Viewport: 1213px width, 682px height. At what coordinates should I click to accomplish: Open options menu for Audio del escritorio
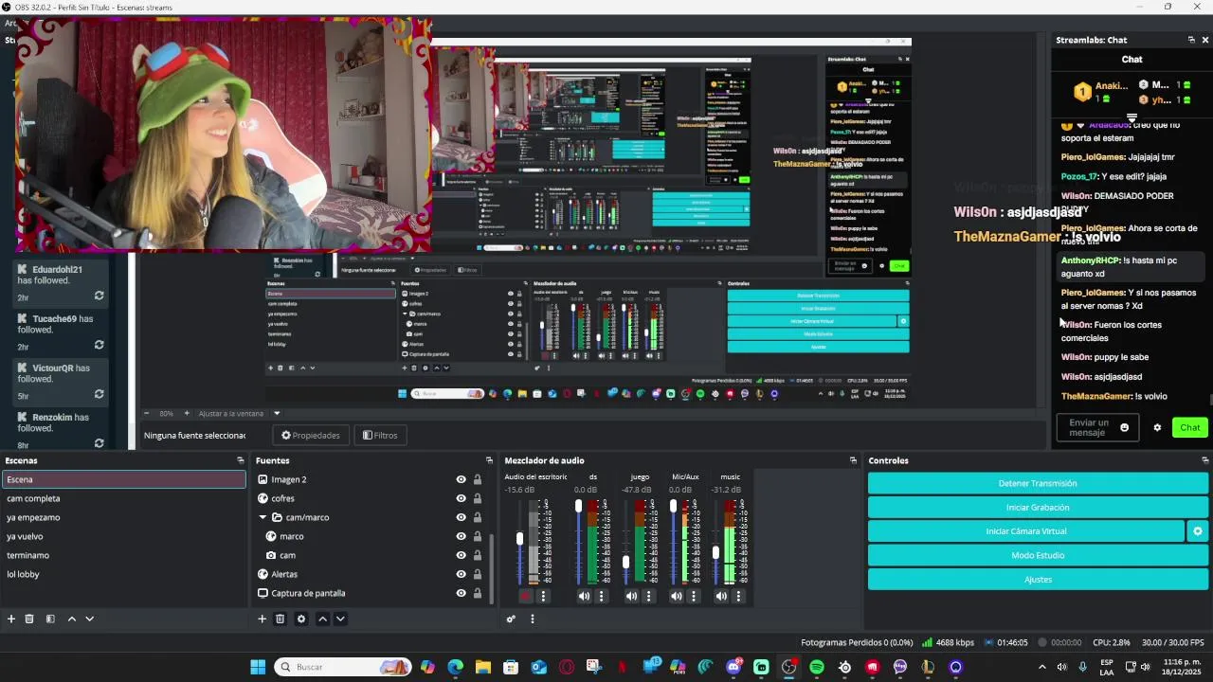[x=543, y=596]
